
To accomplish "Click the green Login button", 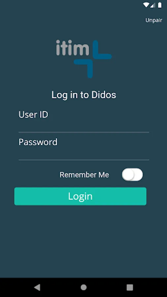I will tap(80, 196).
